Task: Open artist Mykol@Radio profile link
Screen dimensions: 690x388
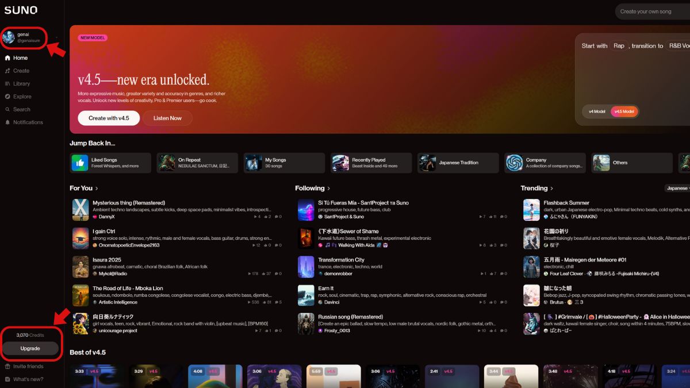Action: 114,274
